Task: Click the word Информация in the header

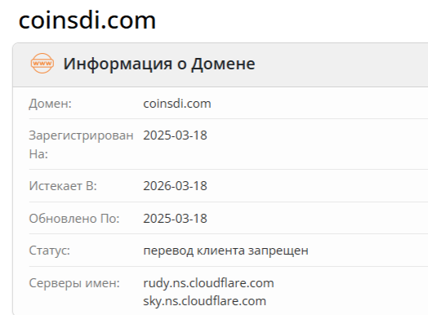Action: [118, 64]
